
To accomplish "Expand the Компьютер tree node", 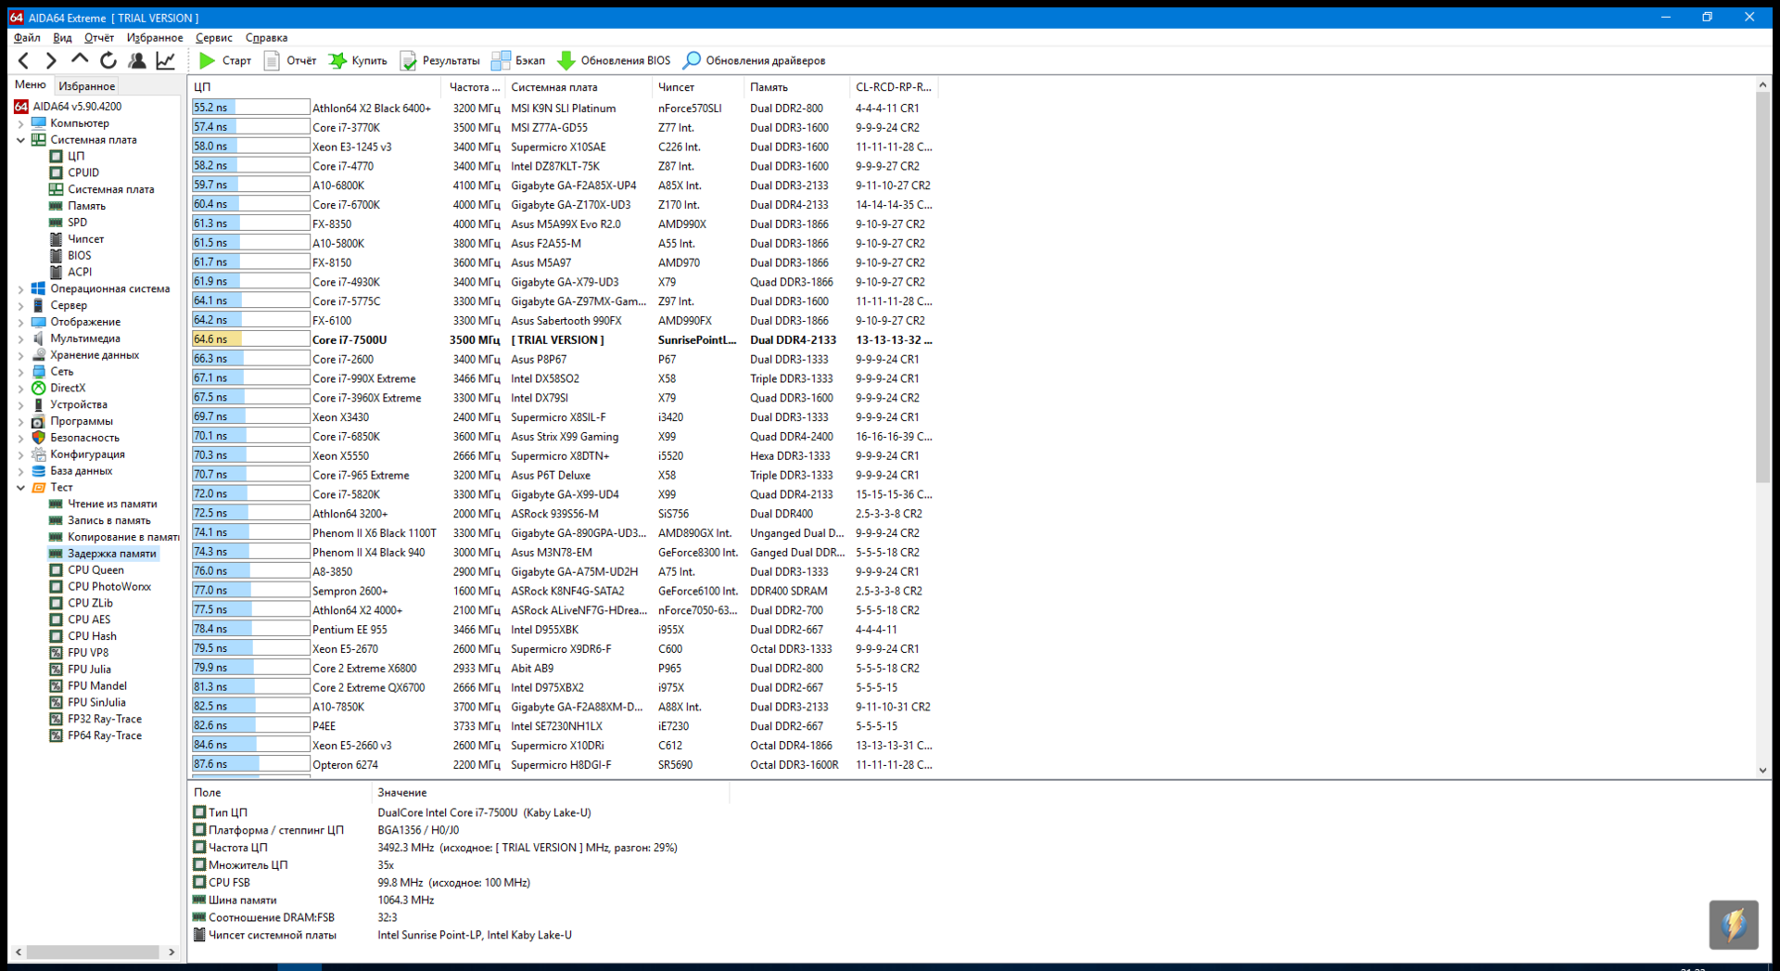I will point(21,123).
